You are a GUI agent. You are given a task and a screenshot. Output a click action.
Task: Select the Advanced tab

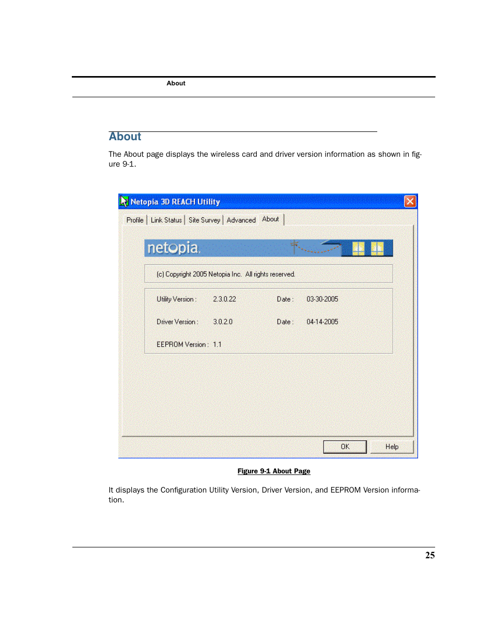point(241,220)
